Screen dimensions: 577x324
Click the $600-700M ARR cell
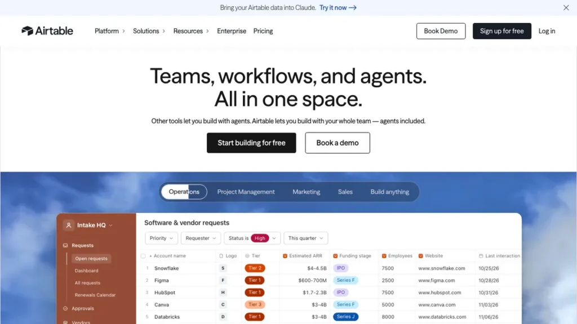(x=312, y=281)
